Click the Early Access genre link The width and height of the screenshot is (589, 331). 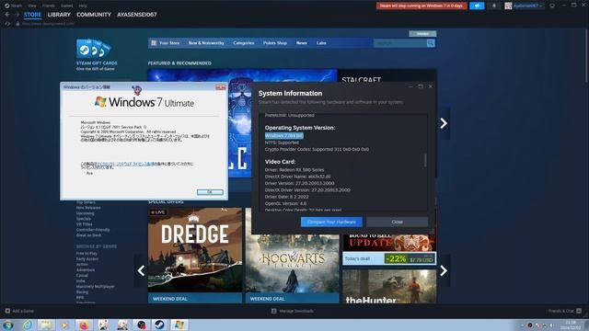pyautogui.click(x=87, y=259)
